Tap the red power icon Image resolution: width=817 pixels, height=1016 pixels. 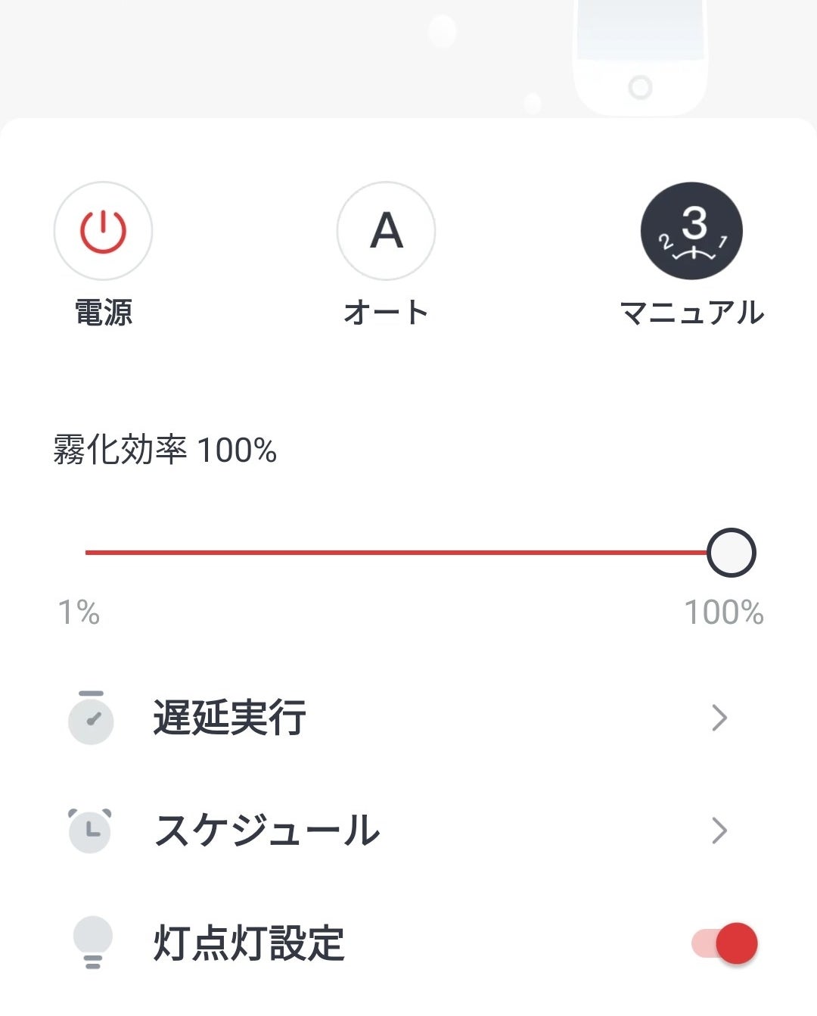[x=103, y=231]
